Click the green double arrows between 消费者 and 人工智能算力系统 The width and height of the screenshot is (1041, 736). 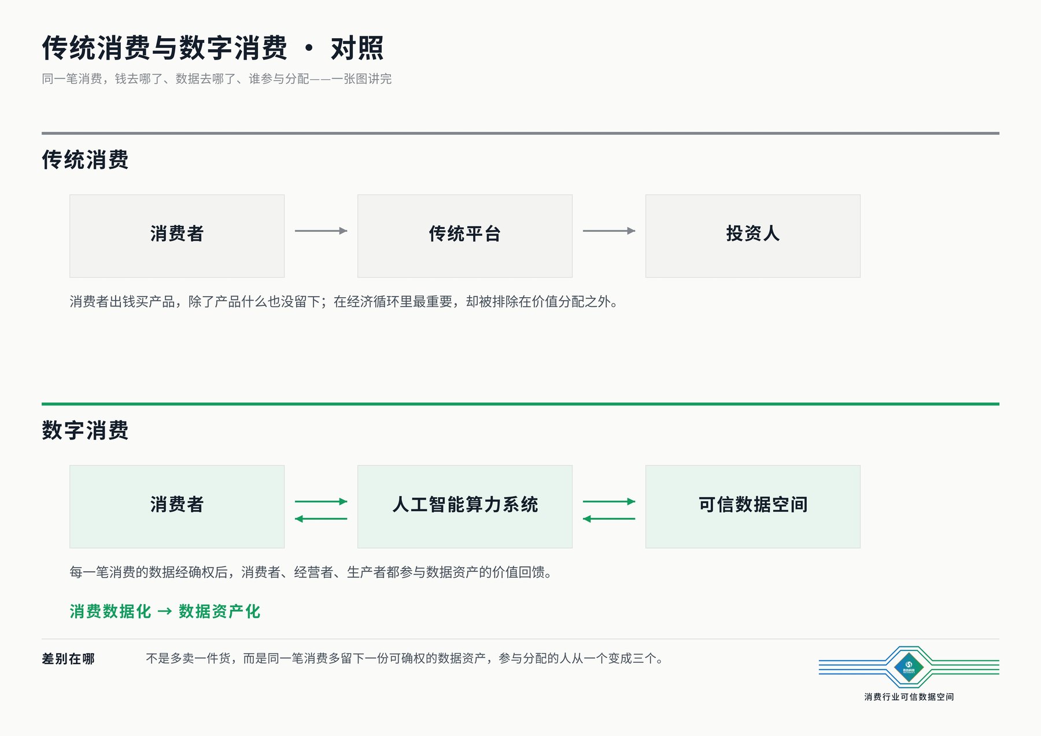pos(321,510)
